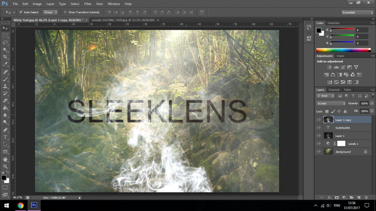The width and height of the screenshot is (376, 211).
Task: Select the Spot Healing Brush tool
Action: (5, 72)
